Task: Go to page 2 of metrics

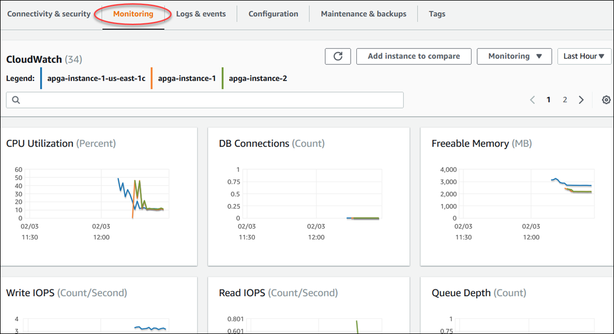Action: click(x=564, y=100)
